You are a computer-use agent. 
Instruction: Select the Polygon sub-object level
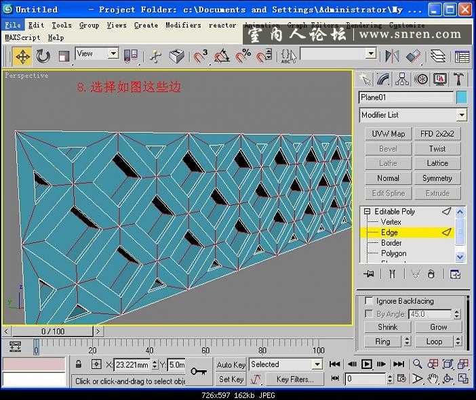394,253
